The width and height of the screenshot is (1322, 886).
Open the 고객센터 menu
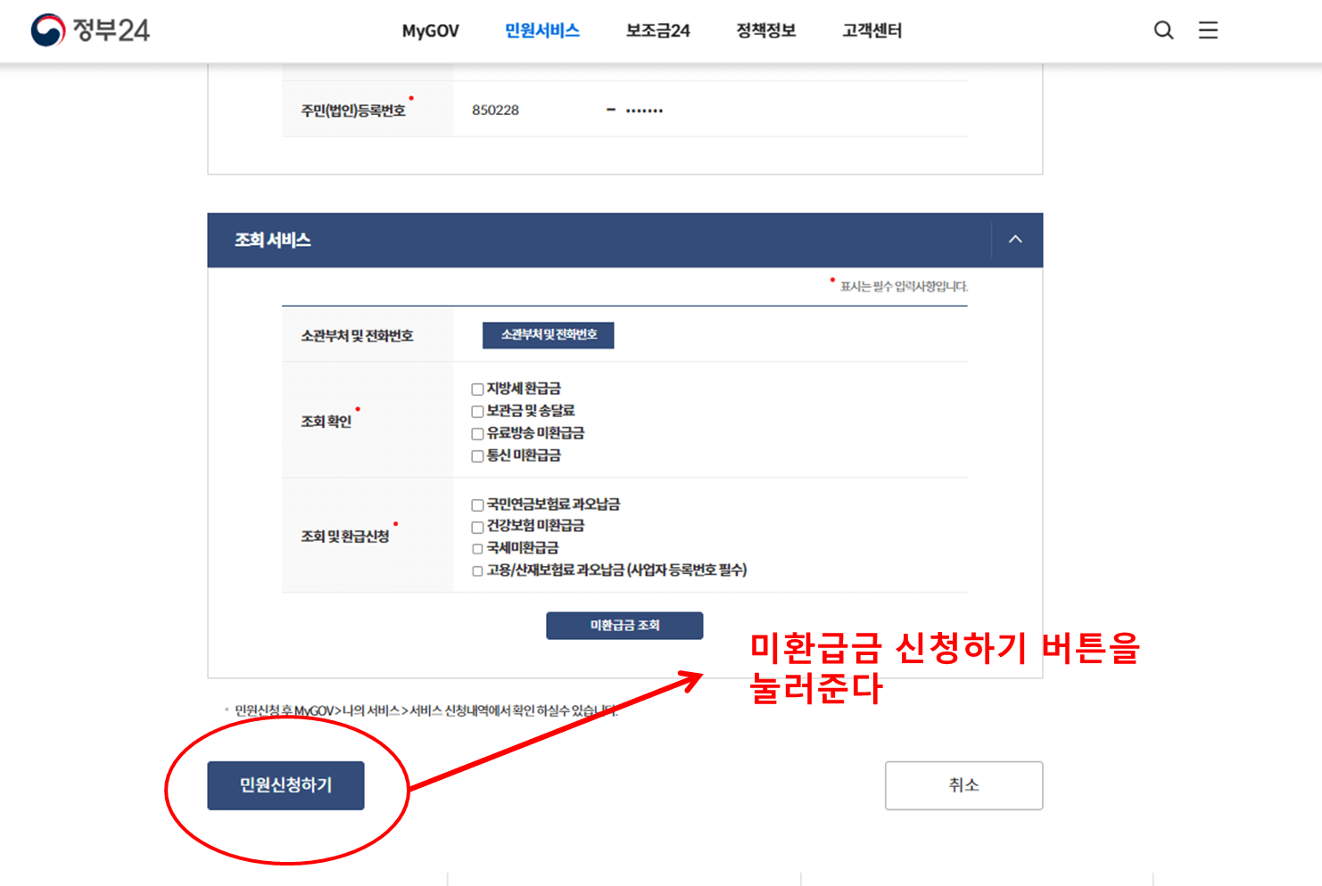(x=871, y=30)
